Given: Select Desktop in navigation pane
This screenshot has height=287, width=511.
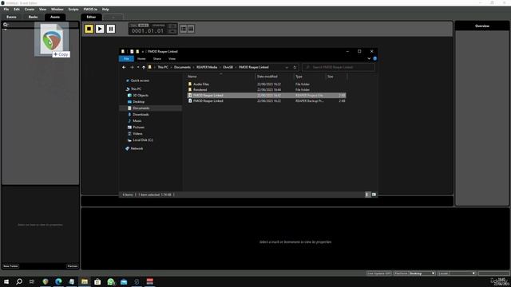Looking at the screenshot, I should [138, 102].
